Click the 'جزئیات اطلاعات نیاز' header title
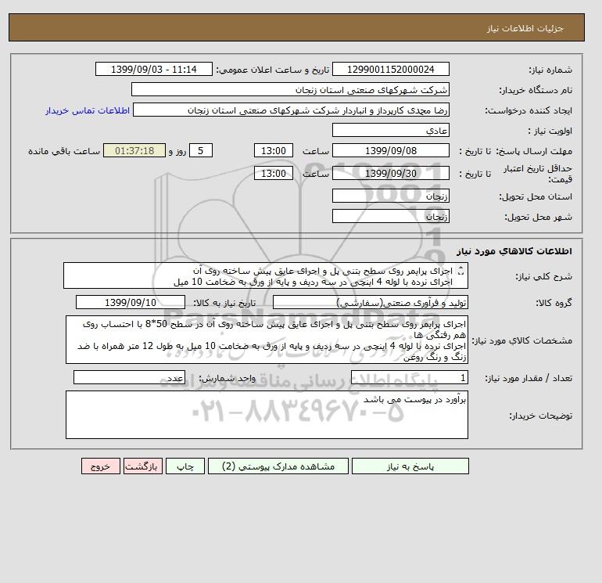Image resolution: width=602 pixels, height=583 pixels. pos(525,28)
